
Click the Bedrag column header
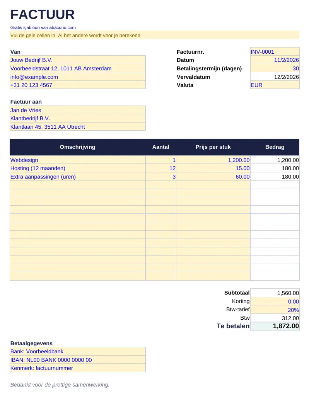pos(275,147)
